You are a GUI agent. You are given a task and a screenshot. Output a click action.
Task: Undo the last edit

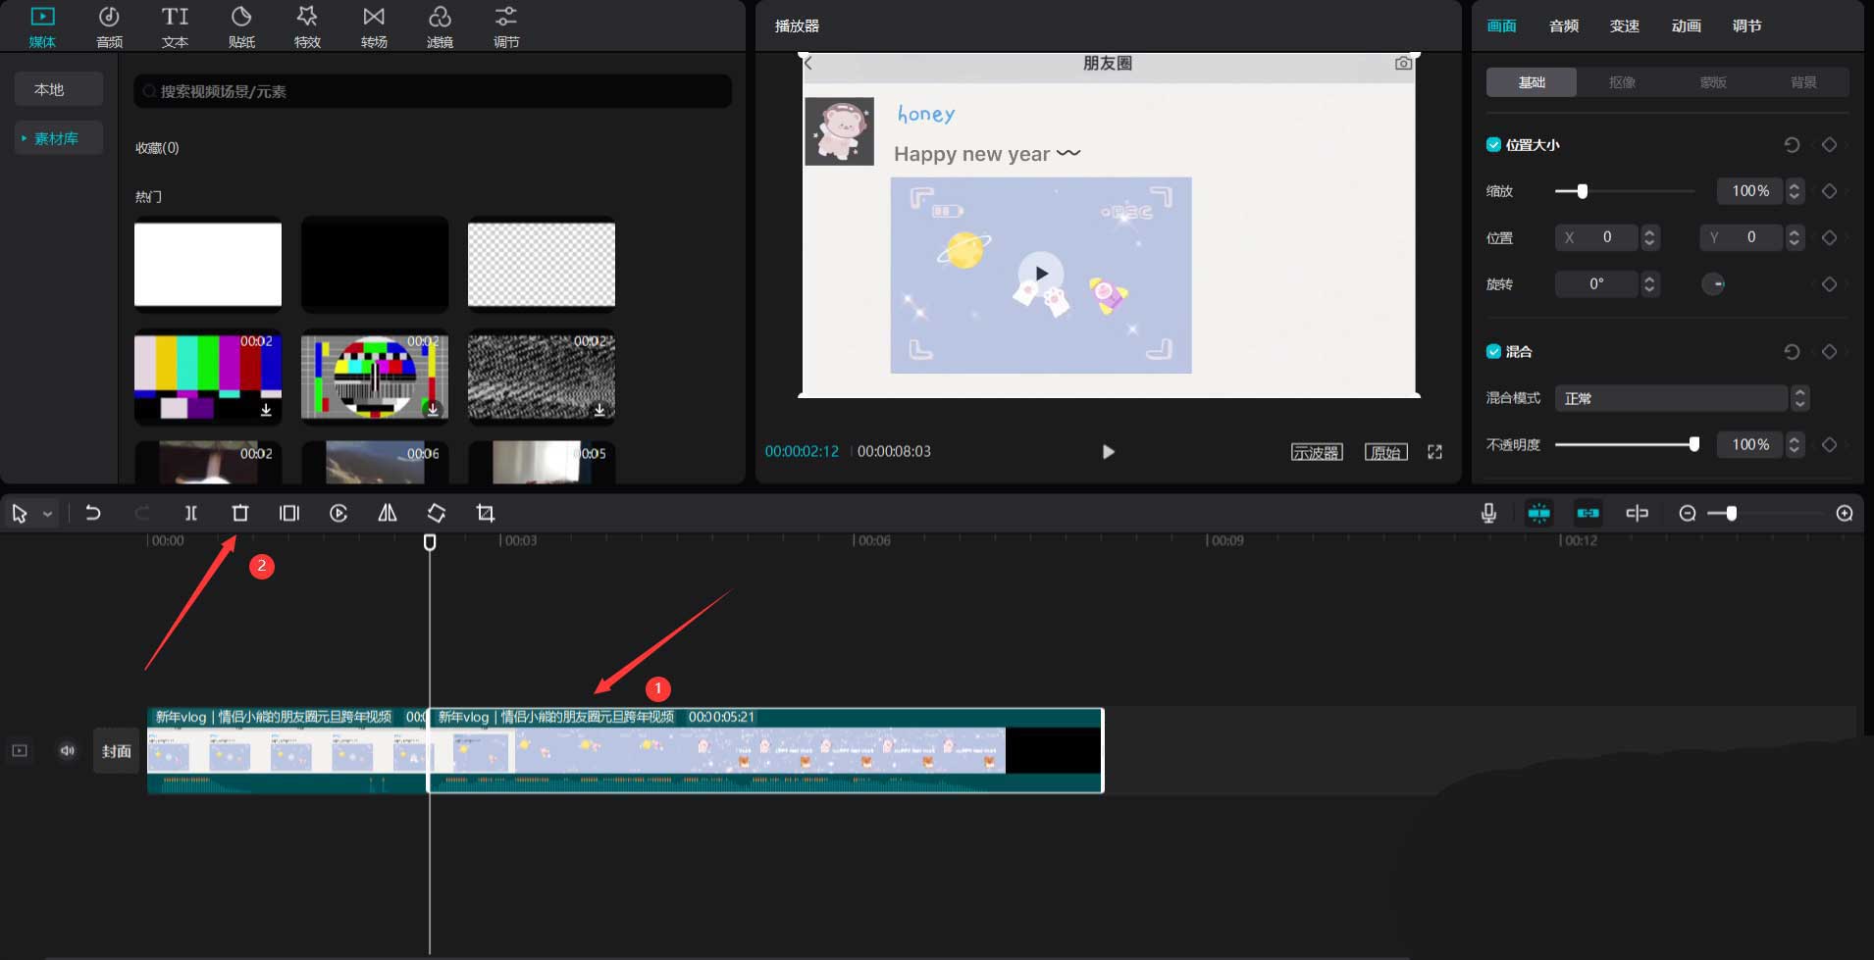click(x=93, y=513)
